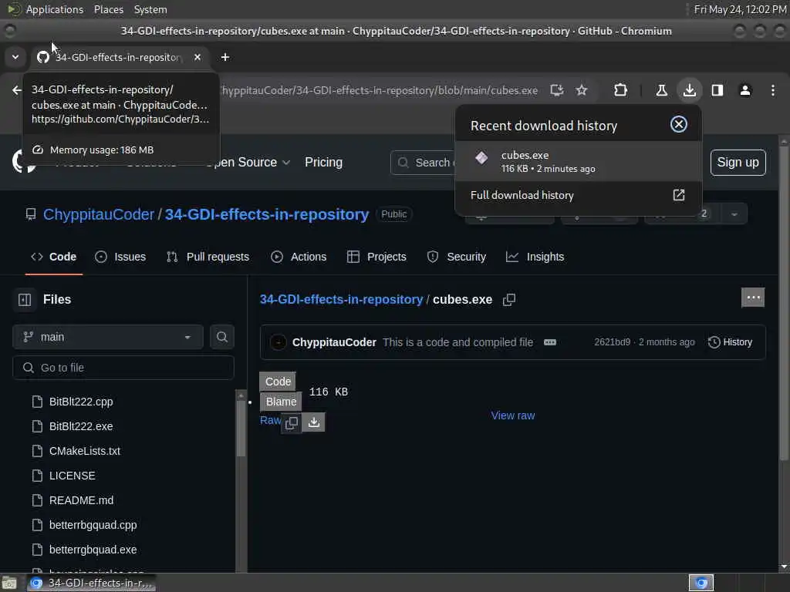Open the profile avatar icon

coord(745,91)
